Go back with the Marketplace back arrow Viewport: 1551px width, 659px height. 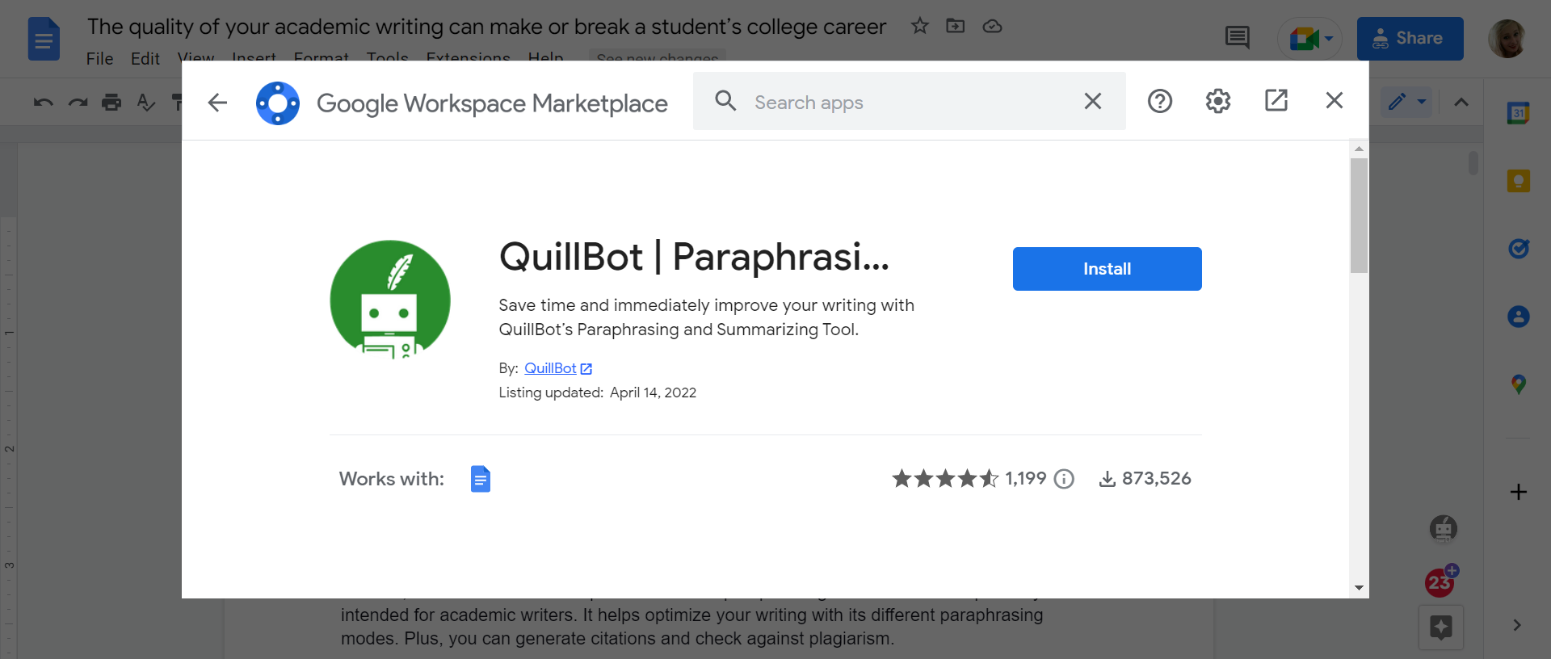[x=217, y=103]
